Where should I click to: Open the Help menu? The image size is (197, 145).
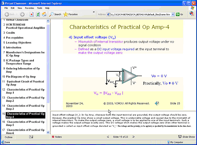coord(47,8)
